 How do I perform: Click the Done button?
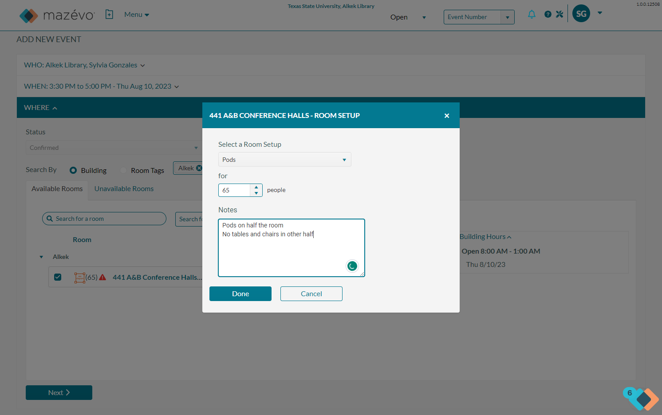click(x=240, y=294)
